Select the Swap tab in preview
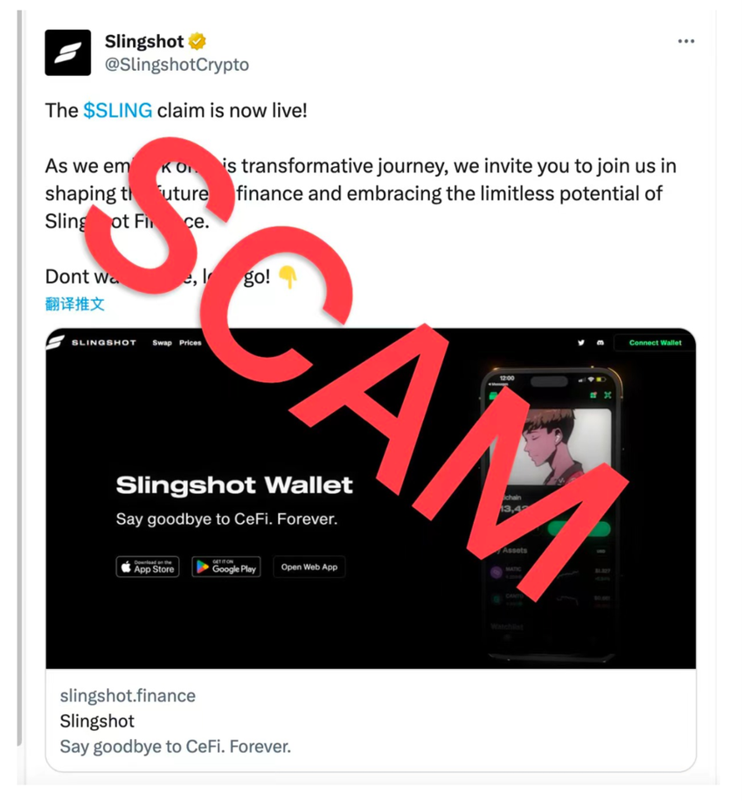The width and height of the screenshot is (743, 801). (x=162, y=343)
